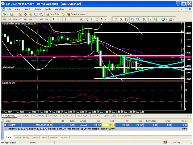
Task: Enable Expert Advisors button
Action: pyautogui.click(x=76, y=14)
